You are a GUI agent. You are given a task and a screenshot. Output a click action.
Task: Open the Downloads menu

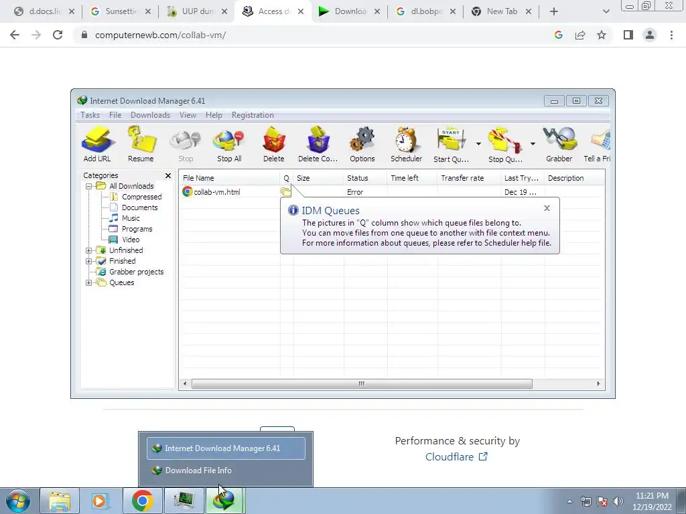(x=150, y=115)
